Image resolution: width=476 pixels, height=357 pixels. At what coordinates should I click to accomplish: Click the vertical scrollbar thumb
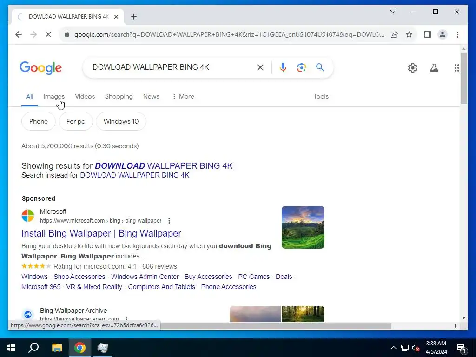(x=463, y=78)
